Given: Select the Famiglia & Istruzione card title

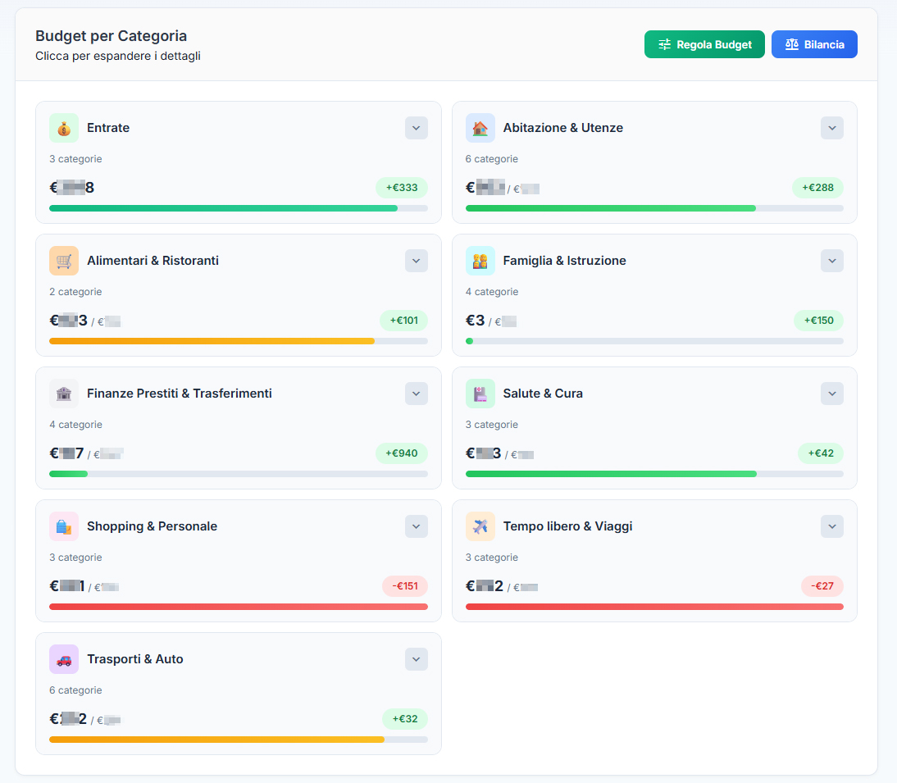Looking at the screenshot, I should (x=564, y=261).
